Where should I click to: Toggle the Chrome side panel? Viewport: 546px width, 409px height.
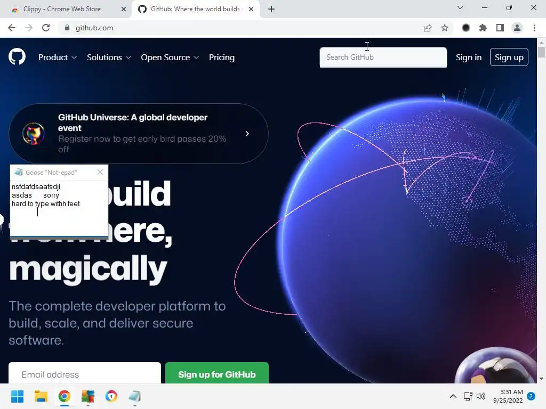point(500,28)
